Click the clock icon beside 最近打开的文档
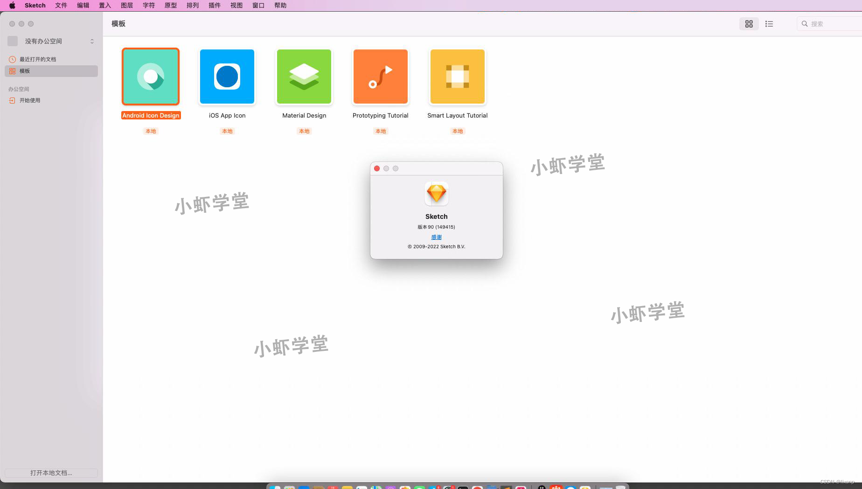The width and height of the screenshot is (862, 489). [x=13, y=59]
